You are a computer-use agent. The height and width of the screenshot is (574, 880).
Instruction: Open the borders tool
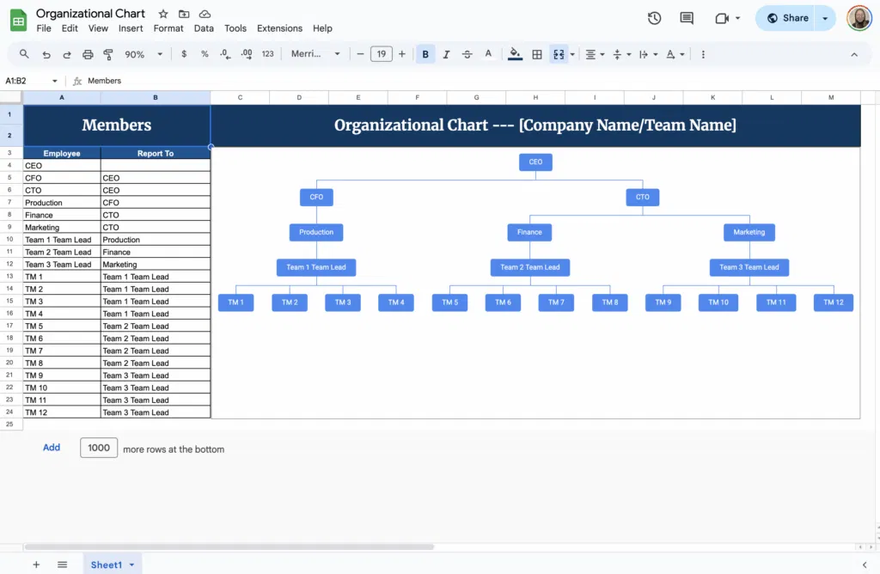point(536,53)
